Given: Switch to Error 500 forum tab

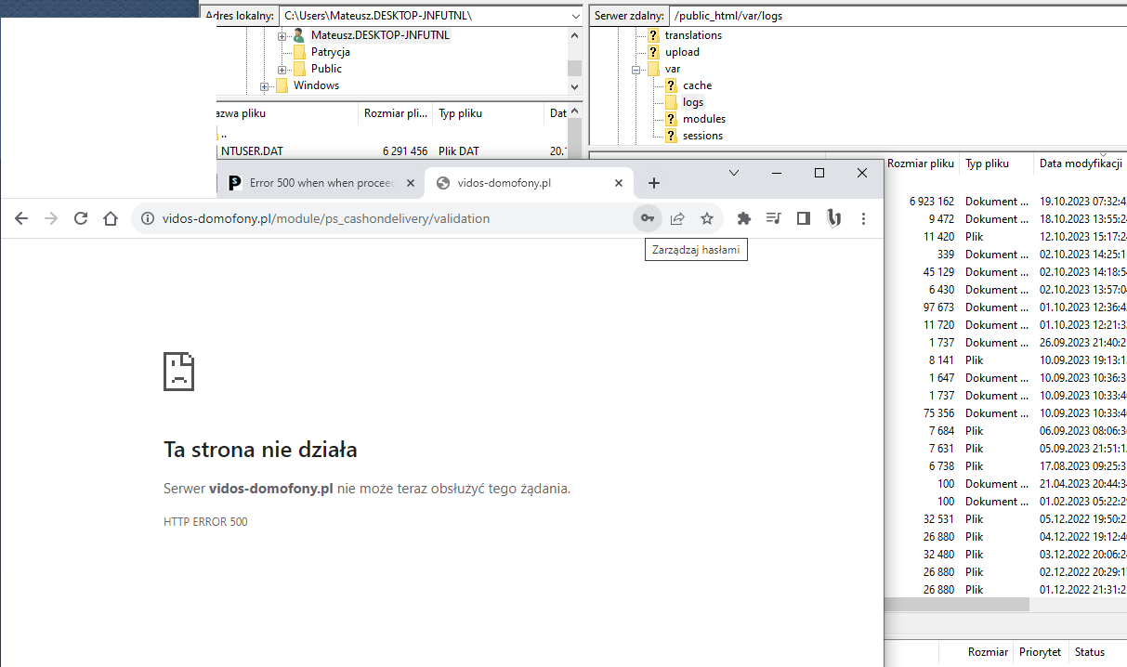Looking at the screenshot, I should (x=320, y=183).
